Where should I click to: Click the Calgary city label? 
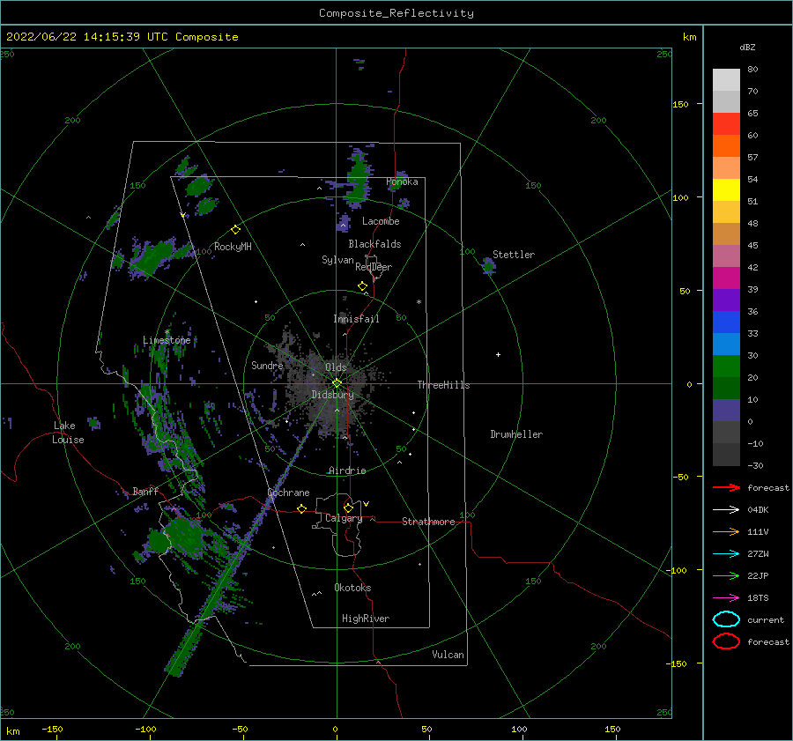click(344, 518)
